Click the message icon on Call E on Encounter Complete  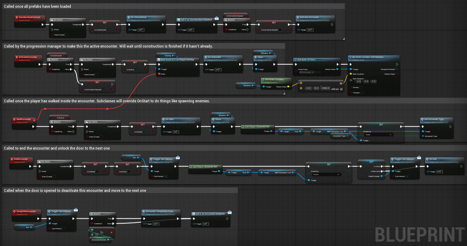pos(230,212)
